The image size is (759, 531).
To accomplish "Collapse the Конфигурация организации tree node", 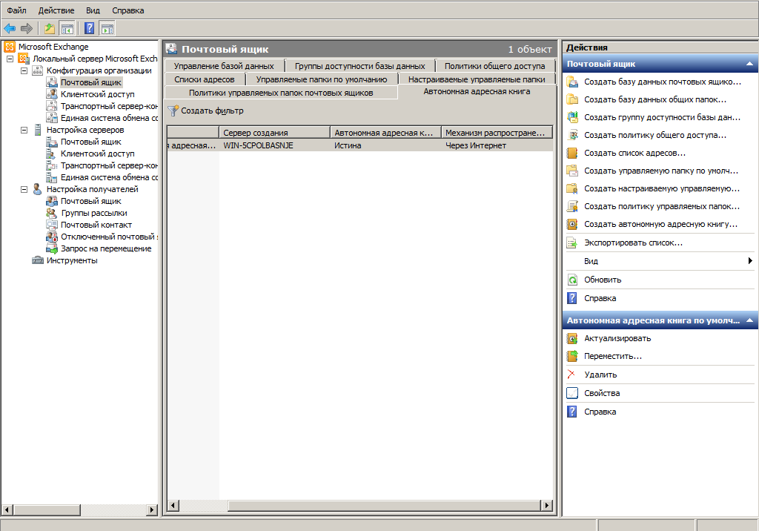I will point(24,70).
